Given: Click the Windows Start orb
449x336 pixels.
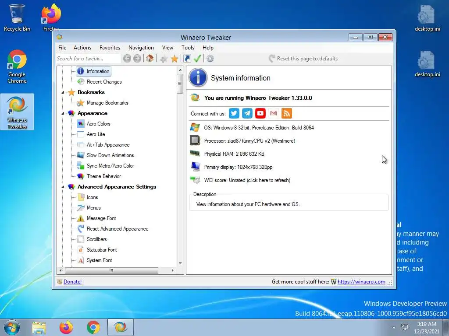Looking at the screenshot, I should (x=12, y=327).
